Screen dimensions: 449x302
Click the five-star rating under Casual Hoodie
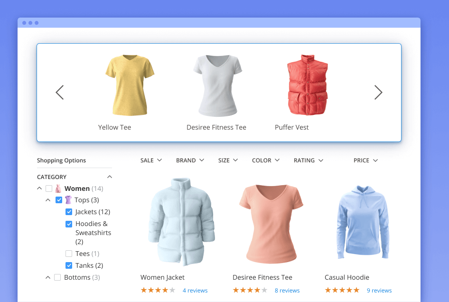(342, 290)
